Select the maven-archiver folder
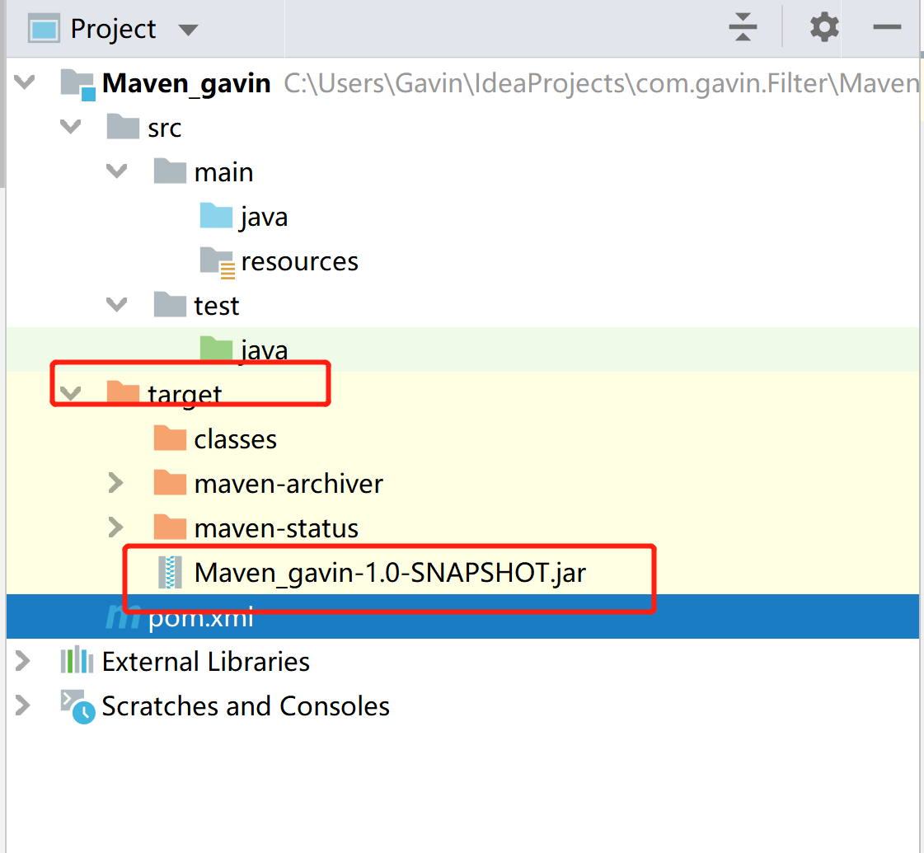This screenshot has height=853, width=924. [x=288, y=484]
